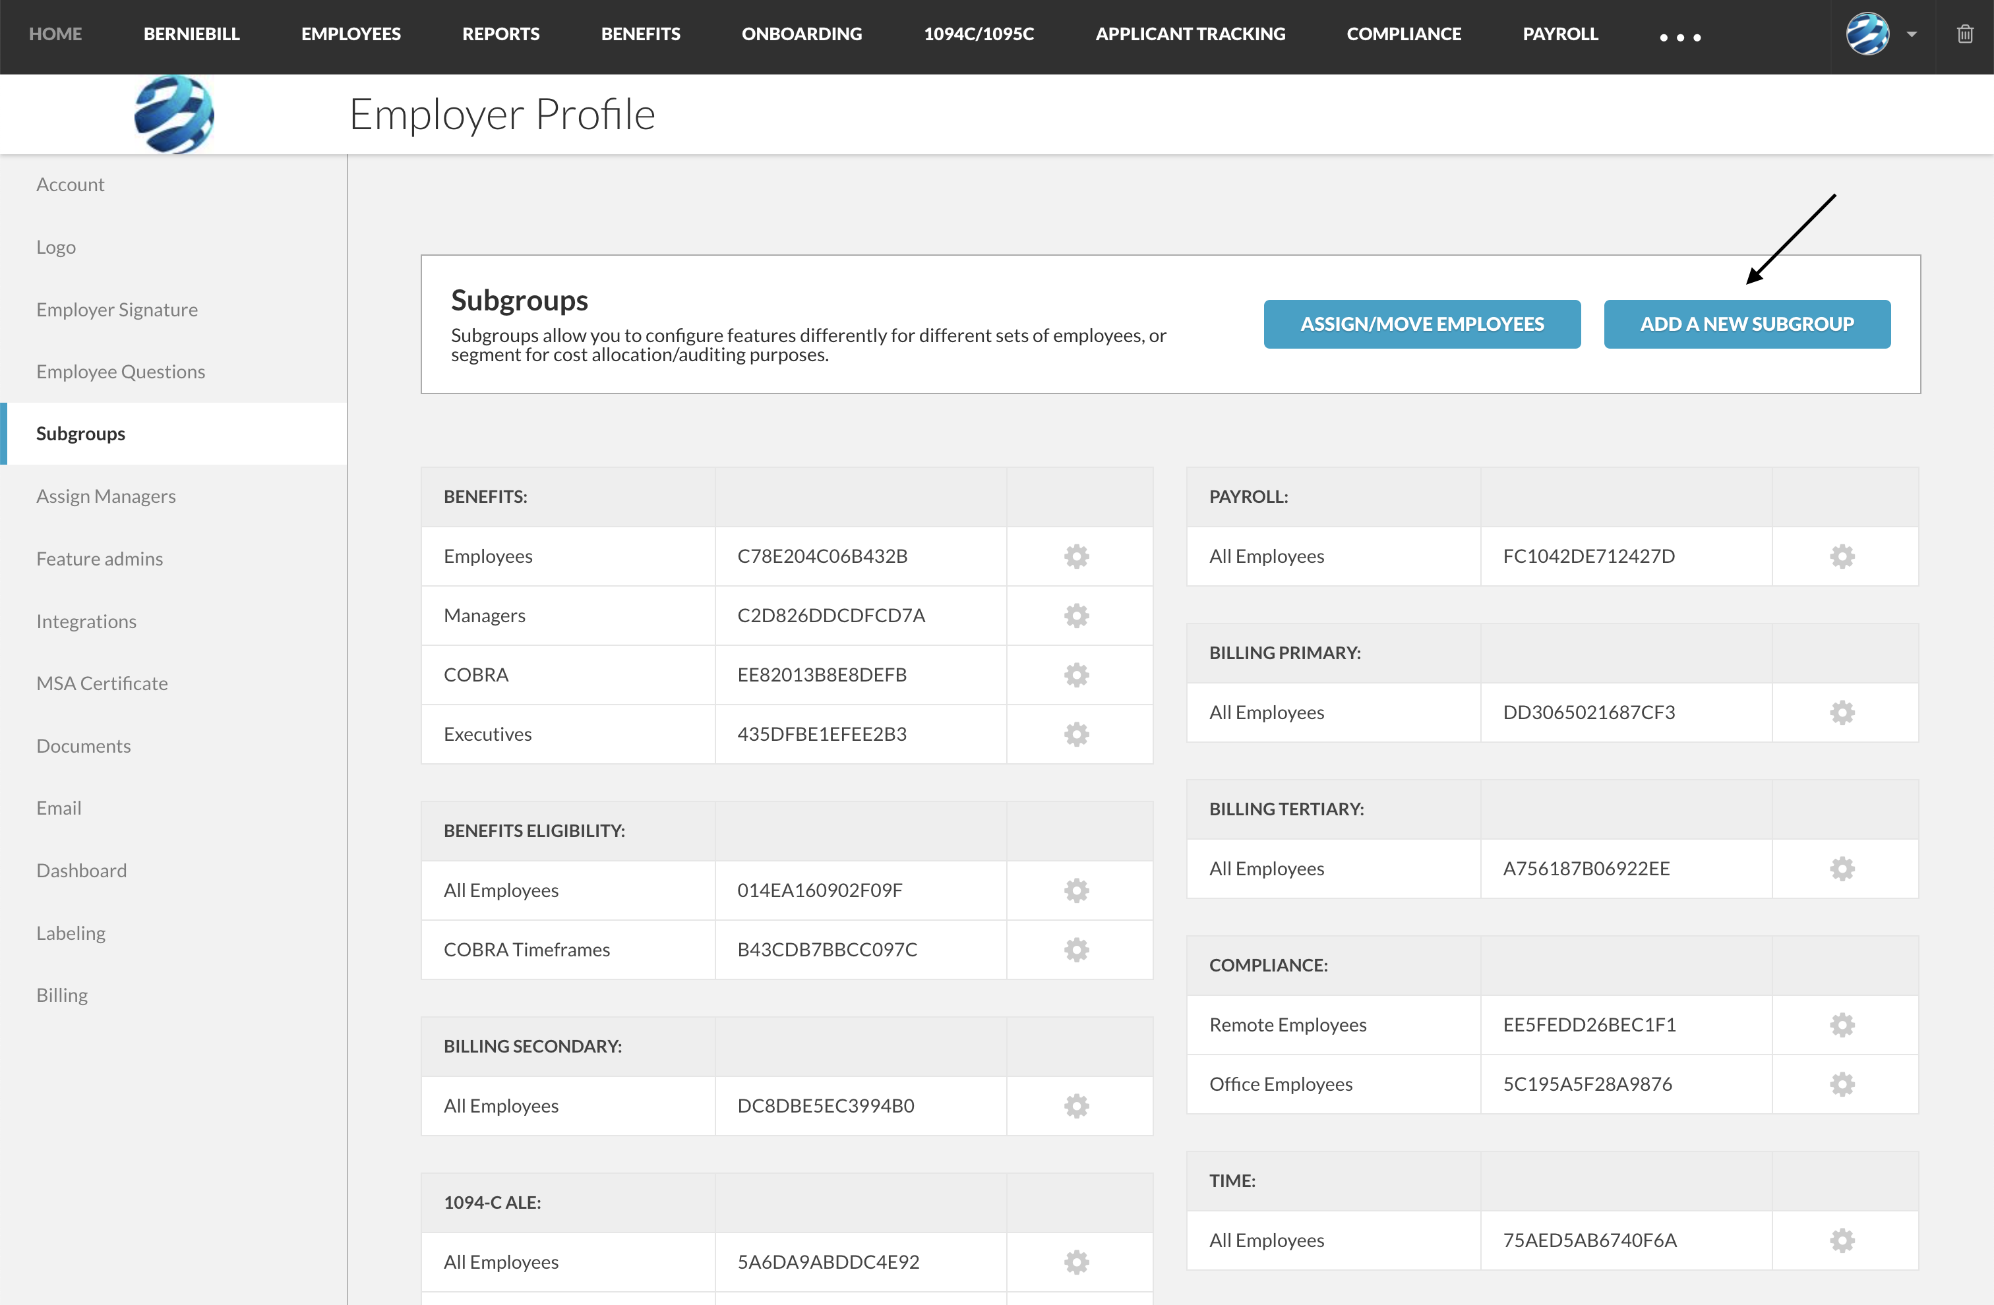
Task: Open Employee Questions in sidebar
Action: click(121, 372)
